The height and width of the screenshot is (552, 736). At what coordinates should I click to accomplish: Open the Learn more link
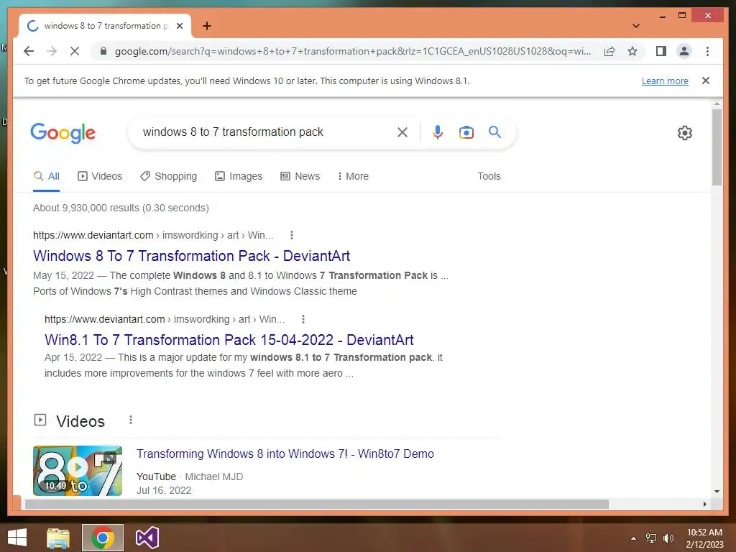(665, 80)
